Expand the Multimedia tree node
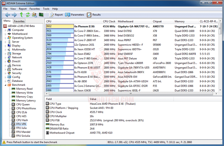The image size is (224, 146). (x=5, y=50)
